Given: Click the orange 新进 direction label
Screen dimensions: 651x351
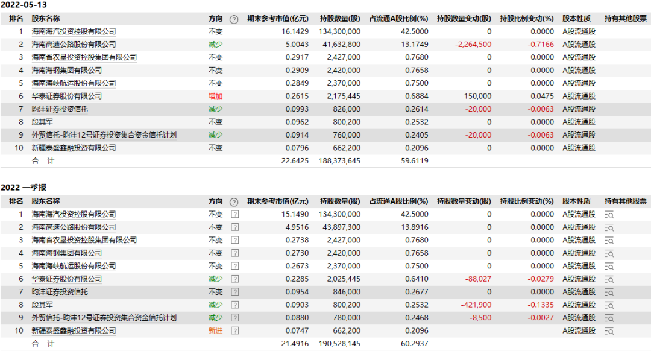Looking at the screenshot, I should pos(215,330).
